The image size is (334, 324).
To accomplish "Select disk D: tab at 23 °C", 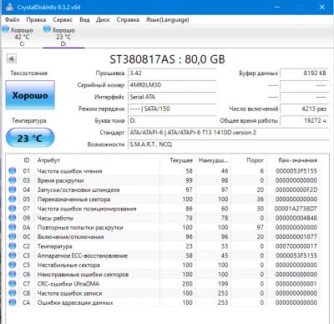I will pos(63,37).
